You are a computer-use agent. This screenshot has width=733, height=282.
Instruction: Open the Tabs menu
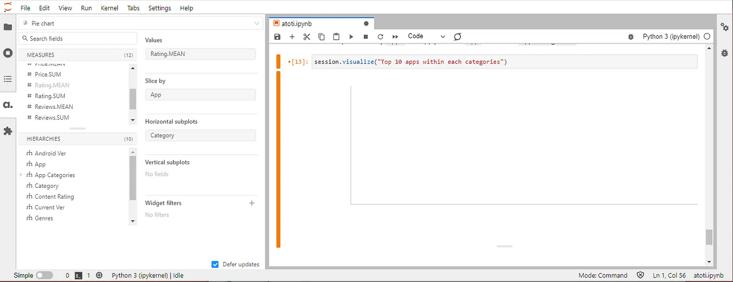point(134,8)
